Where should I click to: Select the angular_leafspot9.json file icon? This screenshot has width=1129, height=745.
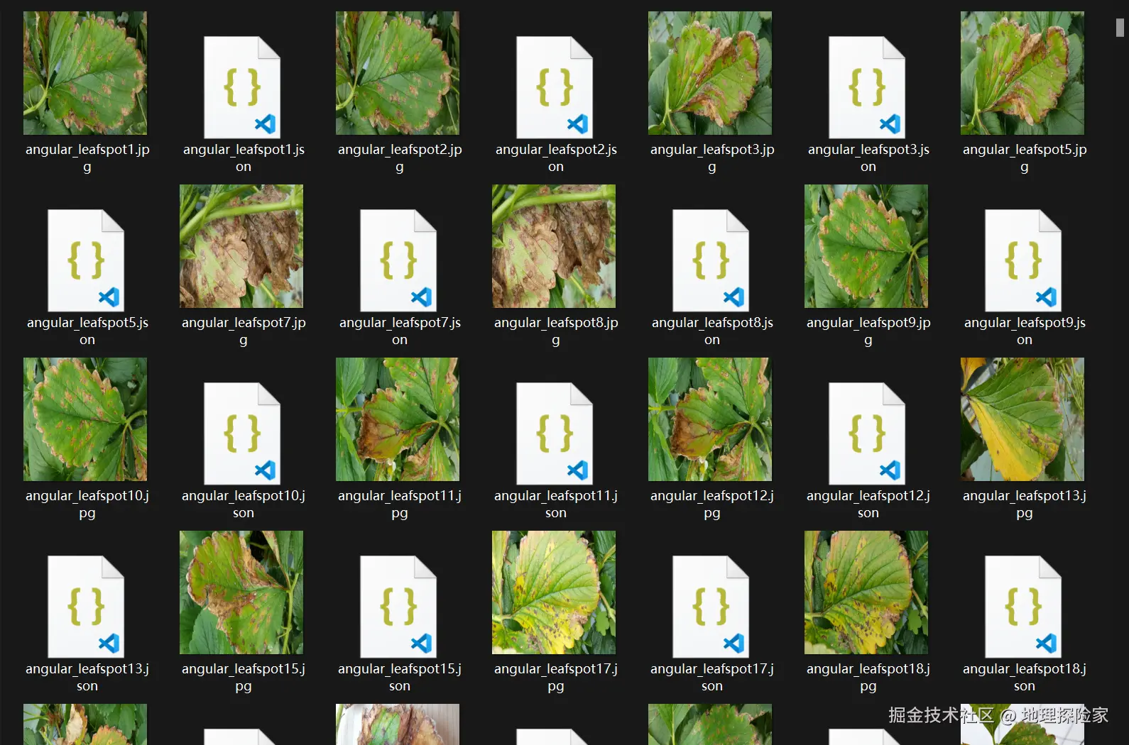coord(1023,260)
